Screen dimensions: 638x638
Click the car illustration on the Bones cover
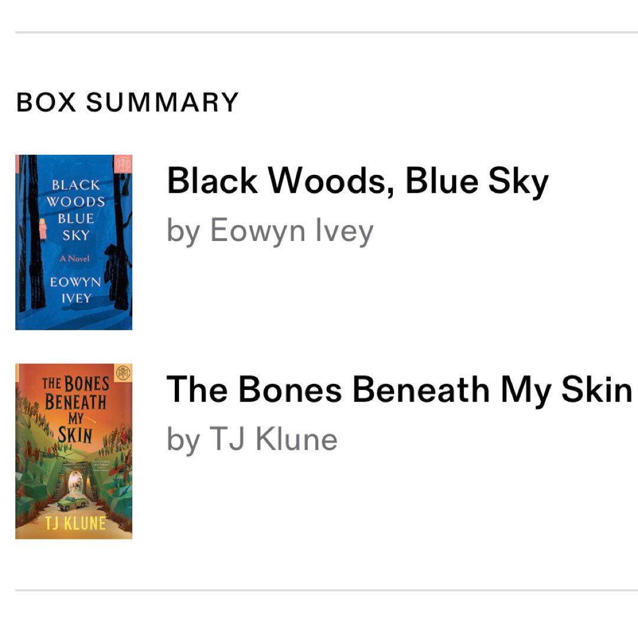tap(73, 503)
